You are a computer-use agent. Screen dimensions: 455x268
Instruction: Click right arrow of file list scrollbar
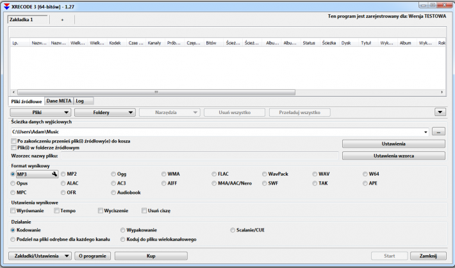[x=442, y=92]
